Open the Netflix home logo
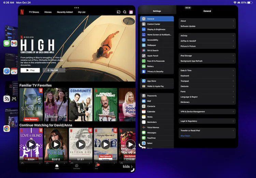This screenshot has width=256, height=178. tap(22, 12)
